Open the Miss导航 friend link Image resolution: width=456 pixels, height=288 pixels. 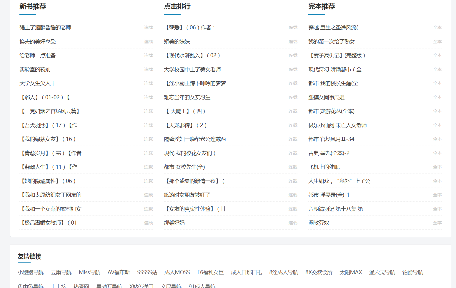[89, 272]
